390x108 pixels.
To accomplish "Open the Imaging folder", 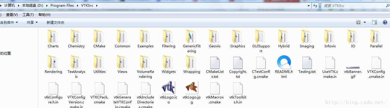I will point(307,39).
